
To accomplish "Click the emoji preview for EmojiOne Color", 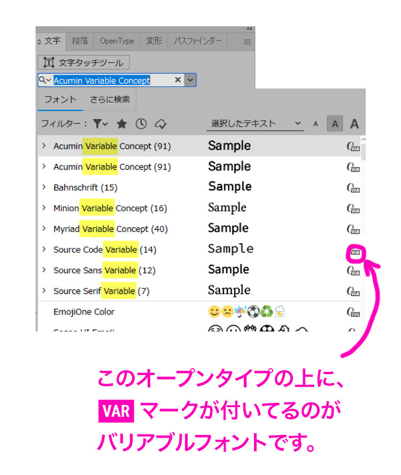I will [246, 312].
